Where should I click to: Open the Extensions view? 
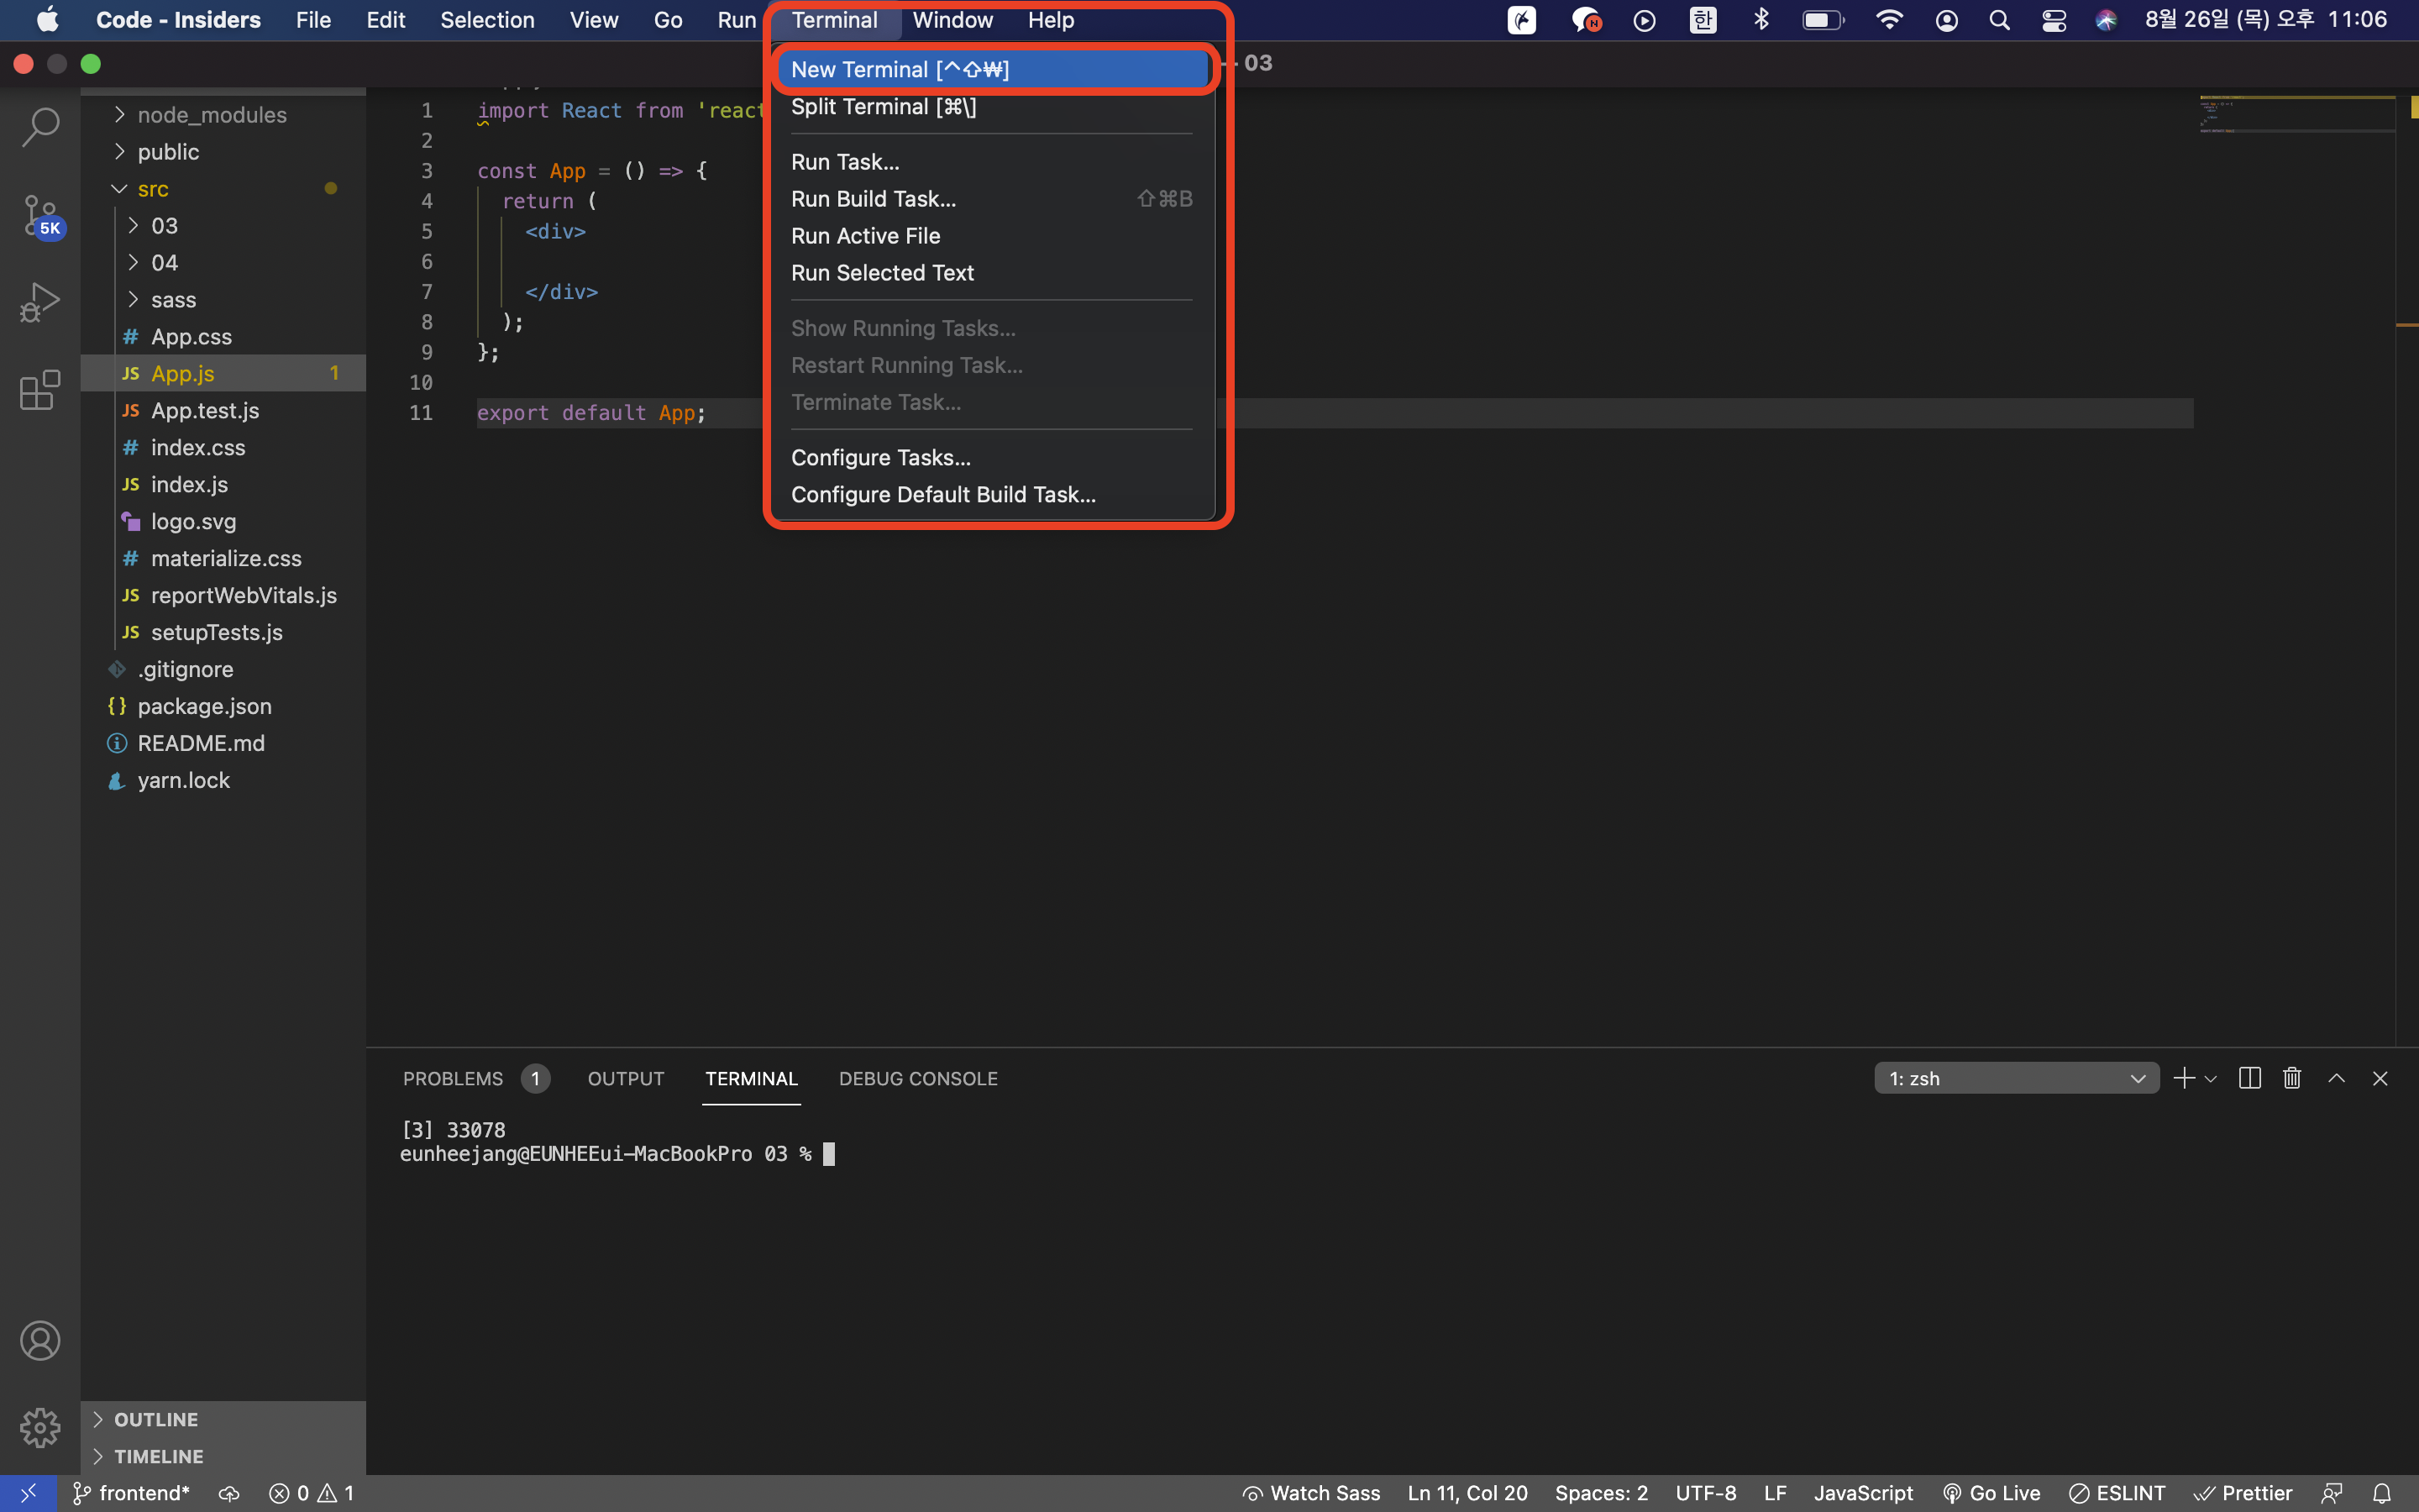[40, 390]
